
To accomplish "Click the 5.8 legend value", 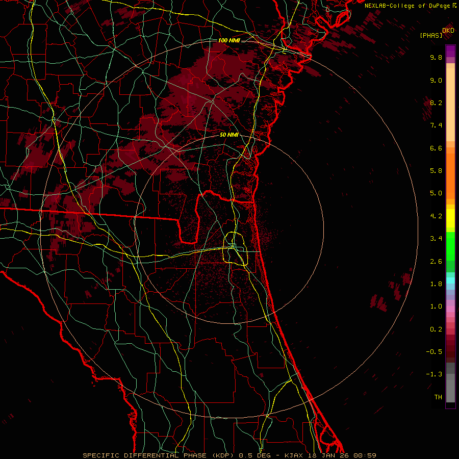I will (x=436, y=171).
